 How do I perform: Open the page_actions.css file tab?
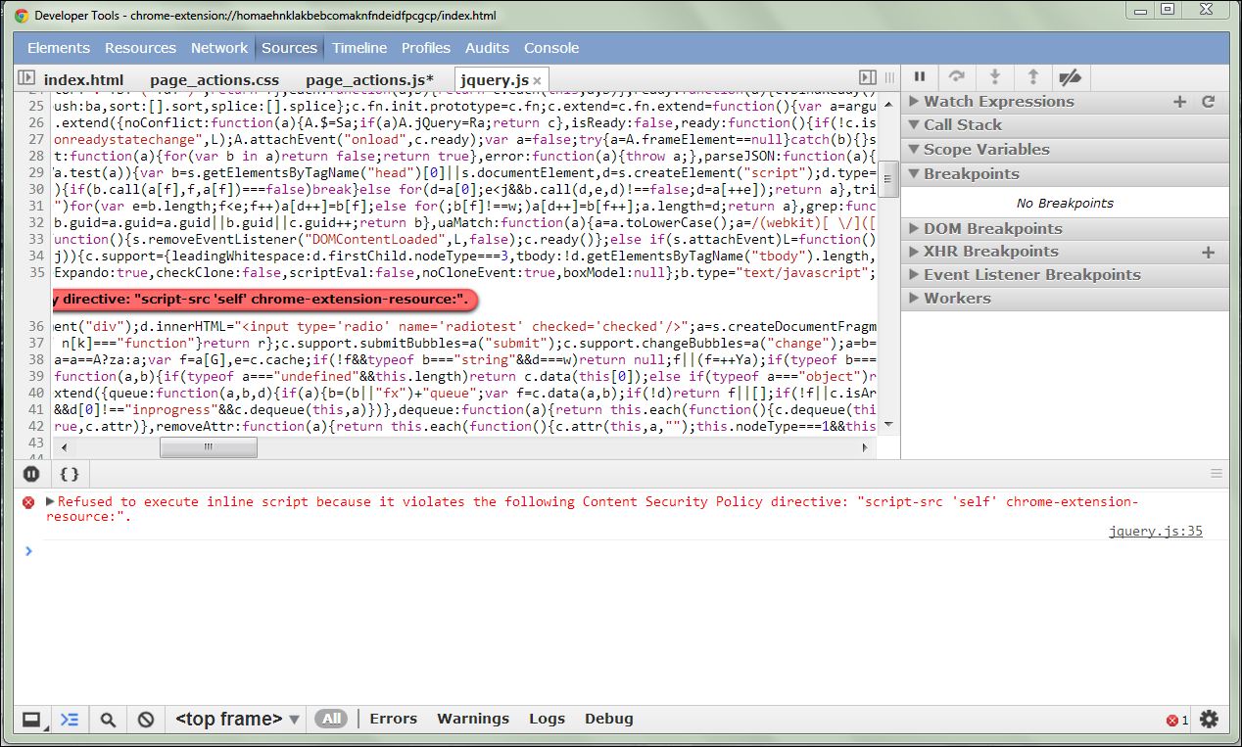coord(215,80)
